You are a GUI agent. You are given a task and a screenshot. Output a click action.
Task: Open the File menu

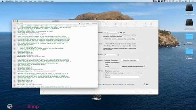(x=16, y=1)
